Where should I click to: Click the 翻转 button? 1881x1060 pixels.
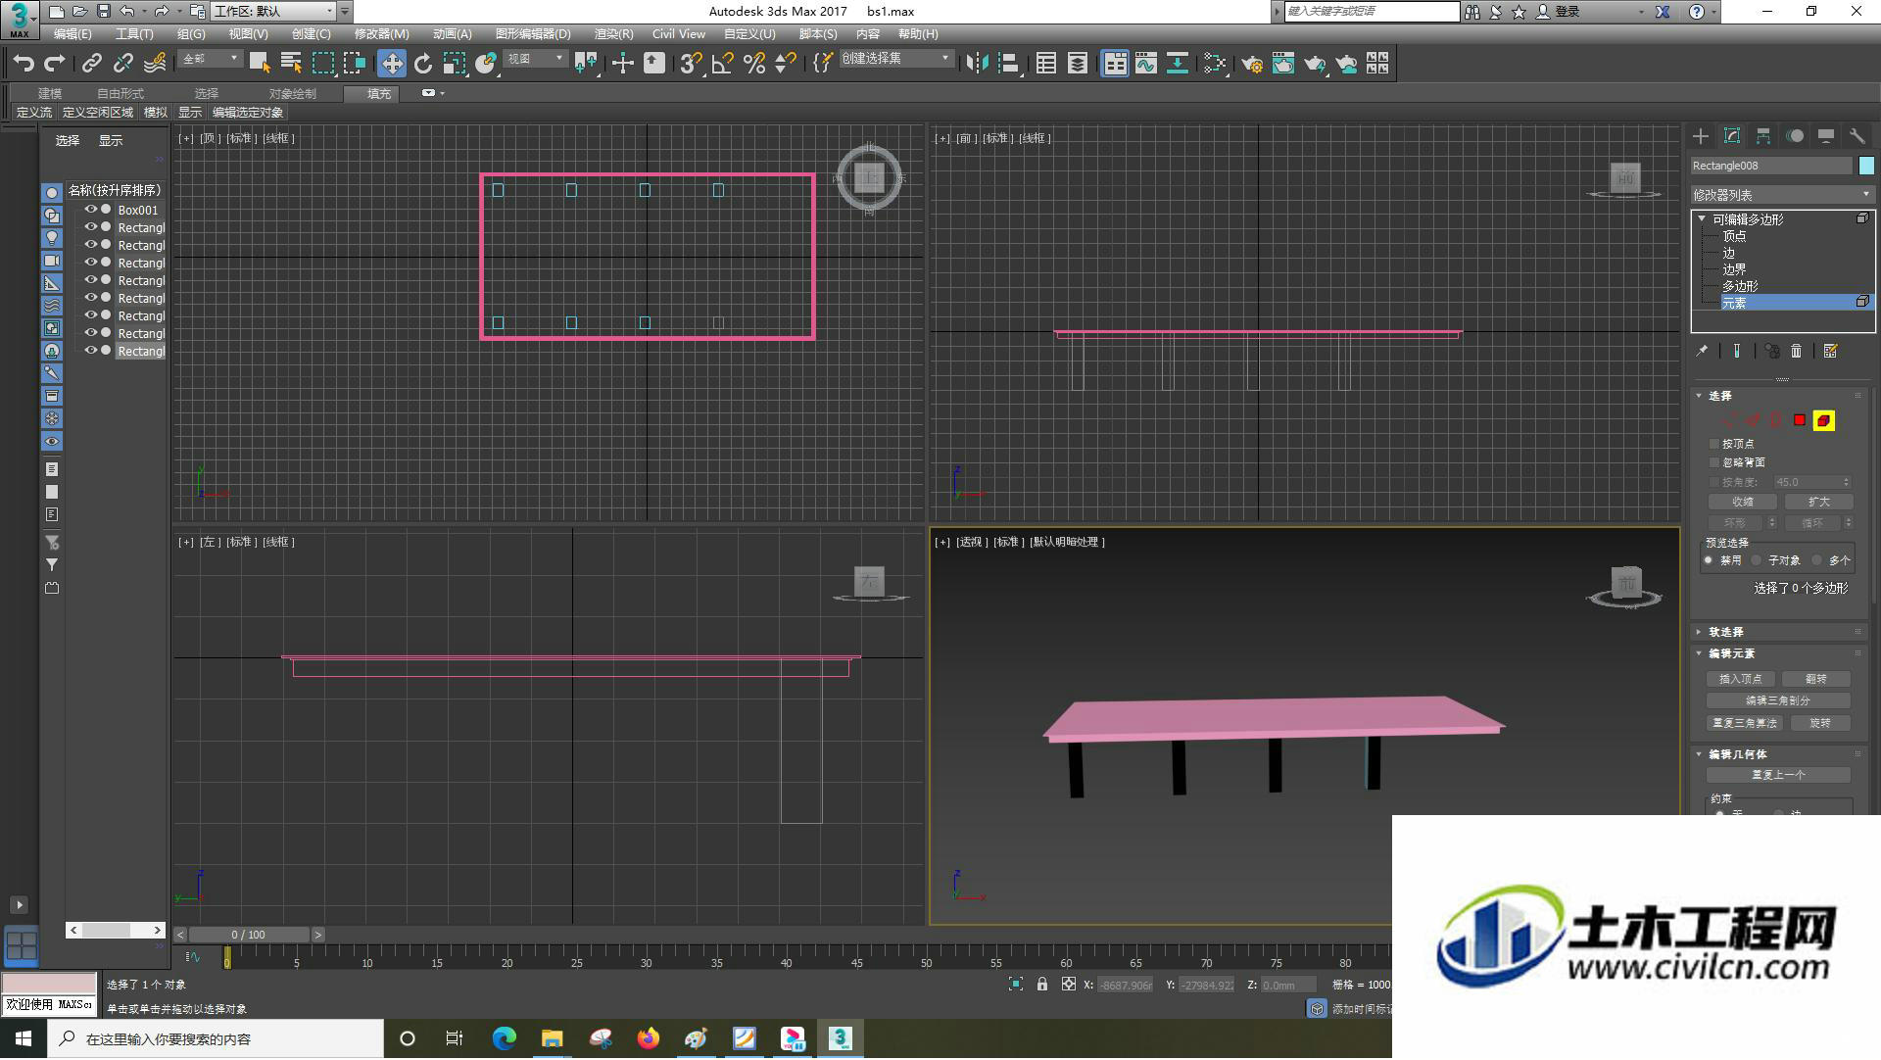(1816, 679)
